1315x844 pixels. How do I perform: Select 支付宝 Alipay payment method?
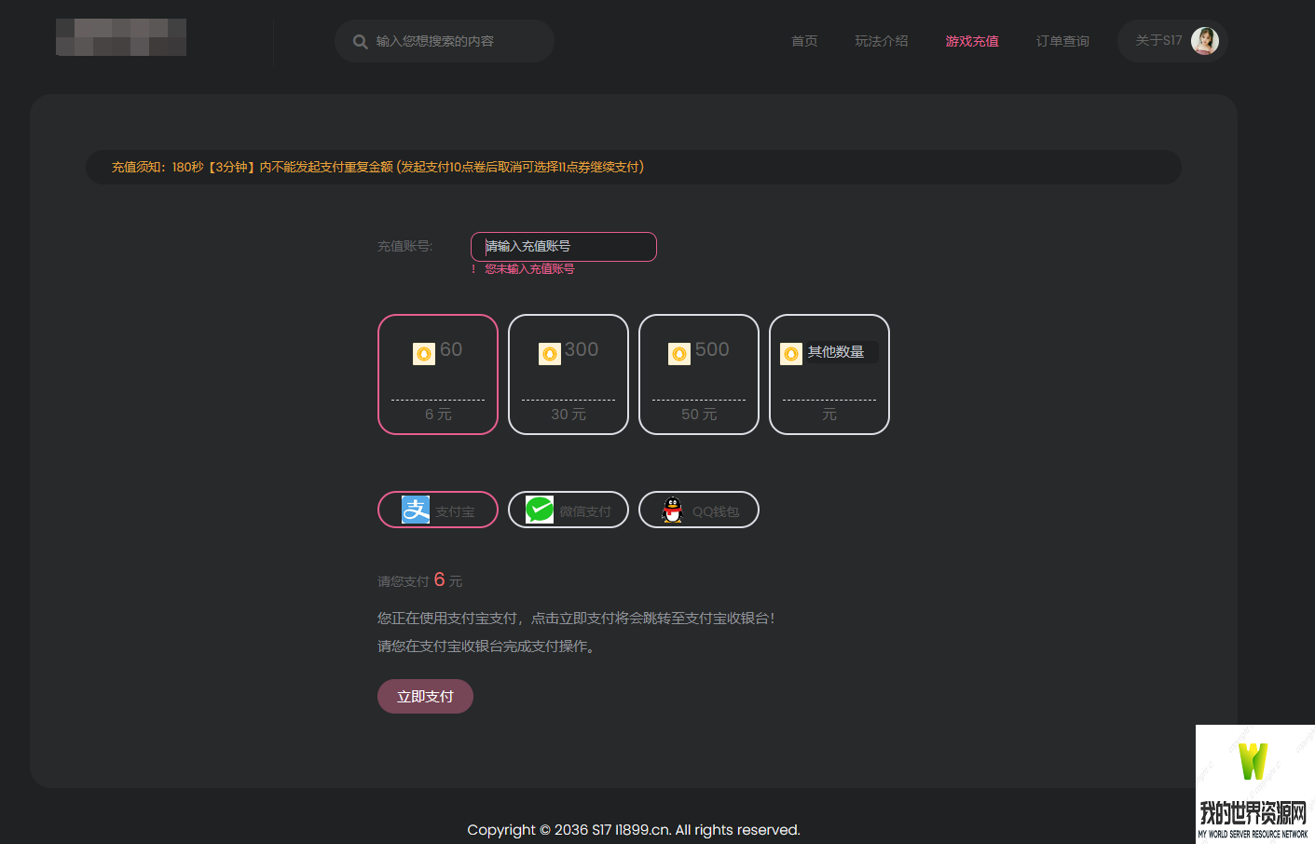tap(438, 510)
